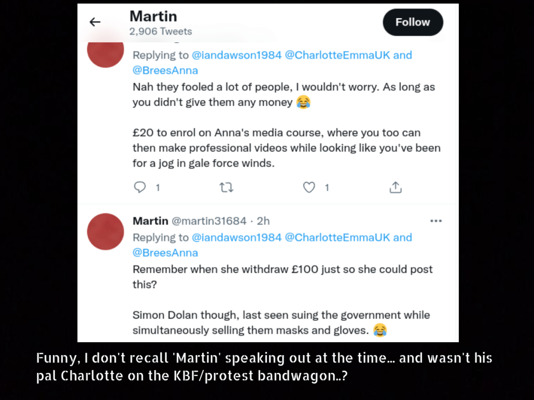Select the bold Martin name above the £100 tweet

(x=150, y=221)
